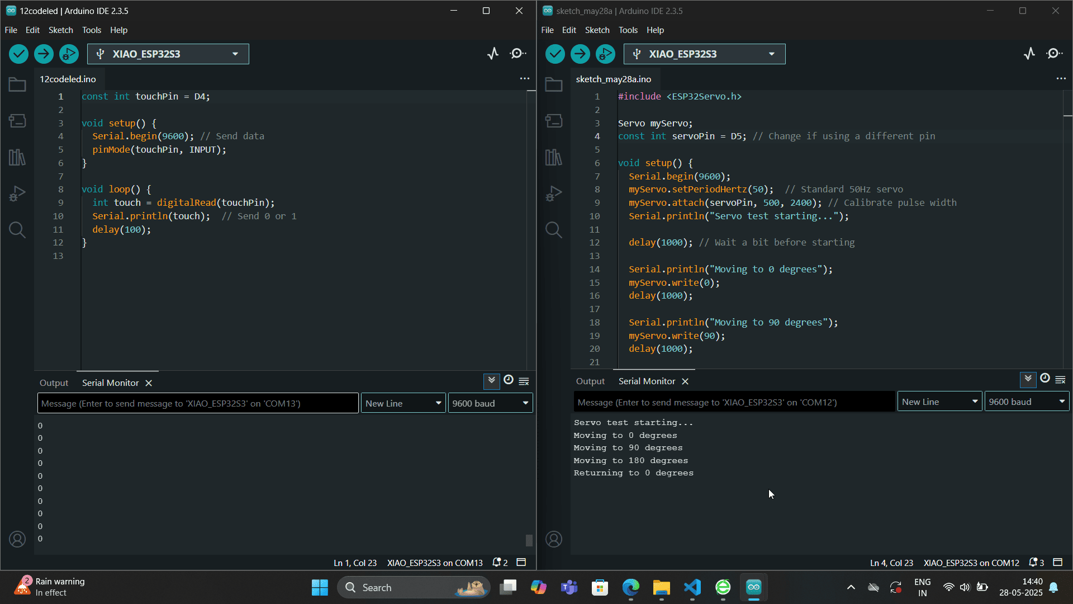Open Debug sidebar panel in 12codeled window
This screenshot has height=604, width=1073.
point(17,194)
